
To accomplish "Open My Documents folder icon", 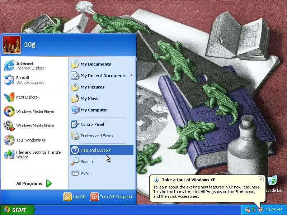I will coord(75,64).
